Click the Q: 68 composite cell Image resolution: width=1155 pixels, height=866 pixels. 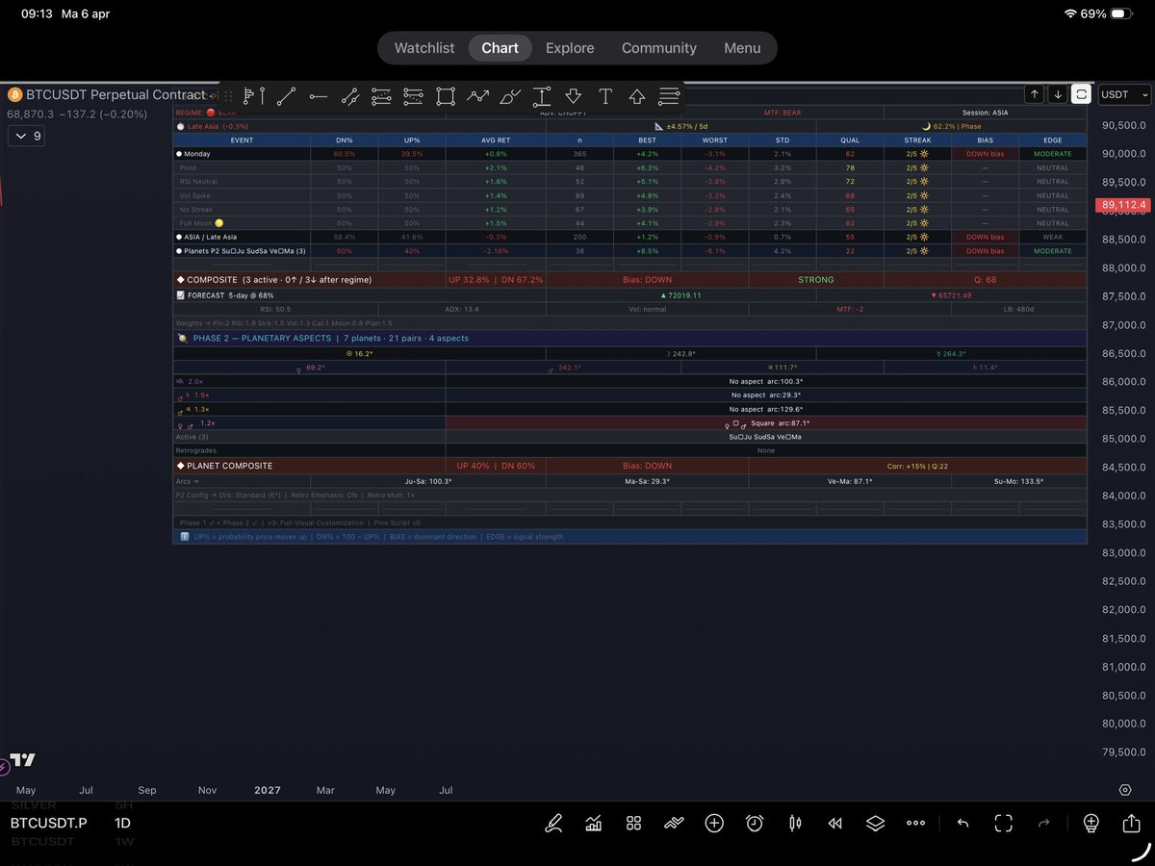click(986, 280)
